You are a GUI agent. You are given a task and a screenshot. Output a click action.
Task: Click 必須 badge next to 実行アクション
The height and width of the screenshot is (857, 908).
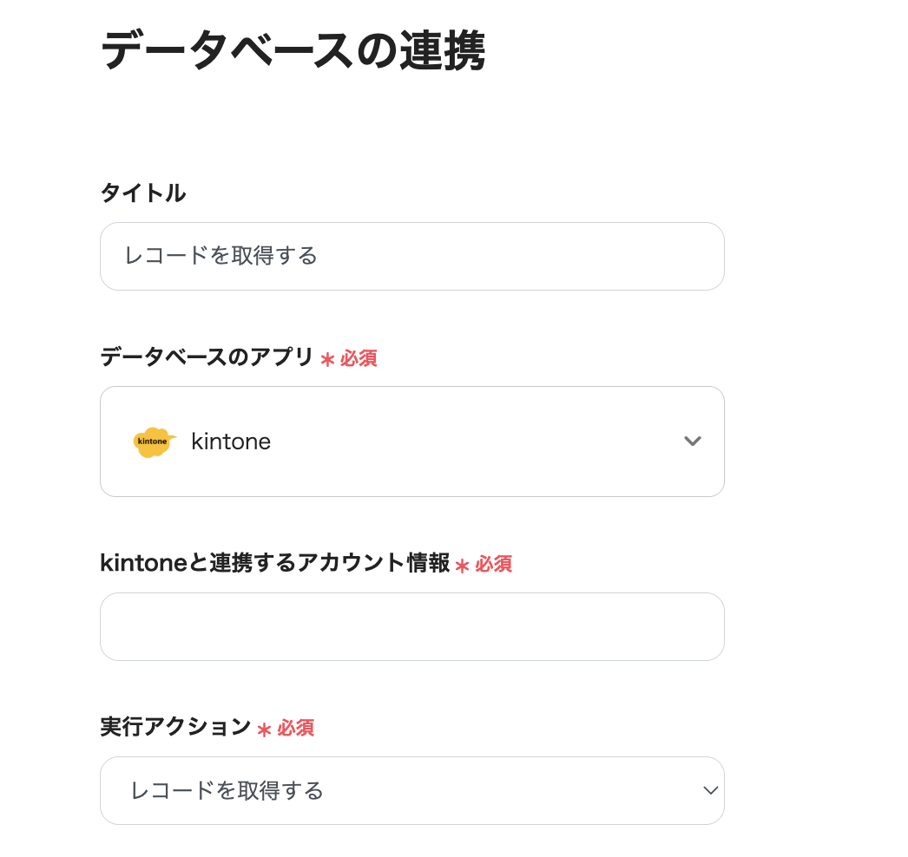[x=295, y=728]
